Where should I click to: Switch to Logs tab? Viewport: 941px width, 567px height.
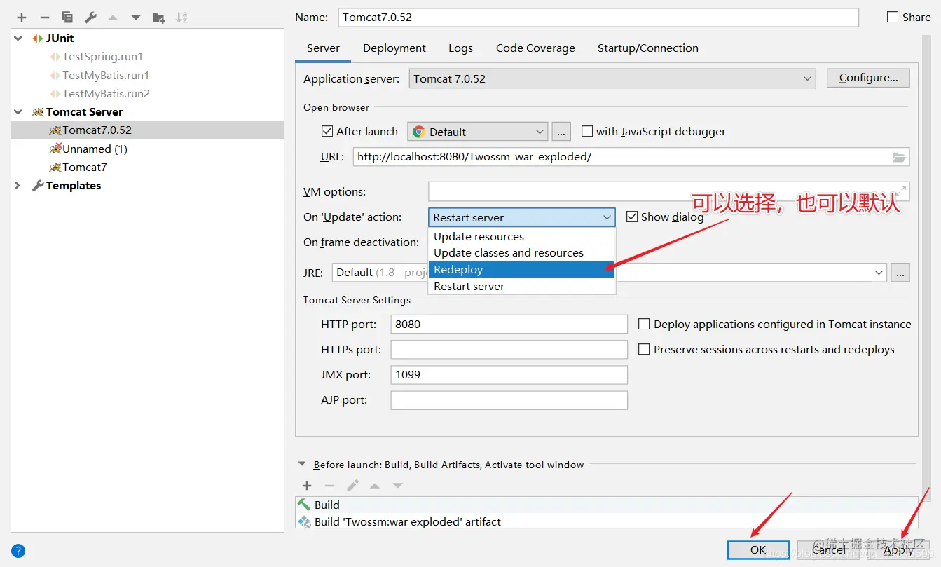pyautogui.click(x=460, y=48)
